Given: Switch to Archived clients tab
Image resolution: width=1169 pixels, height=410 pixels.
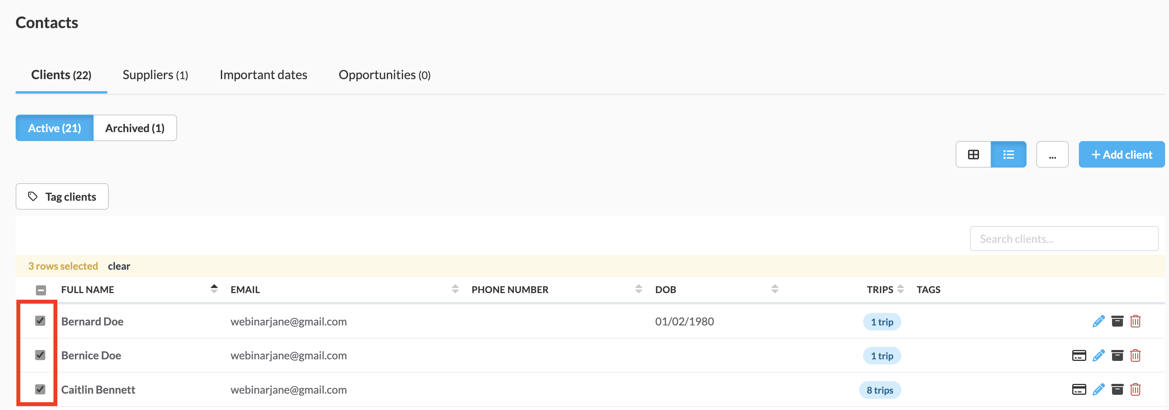Looking at the screenshot, I should 135,128.
